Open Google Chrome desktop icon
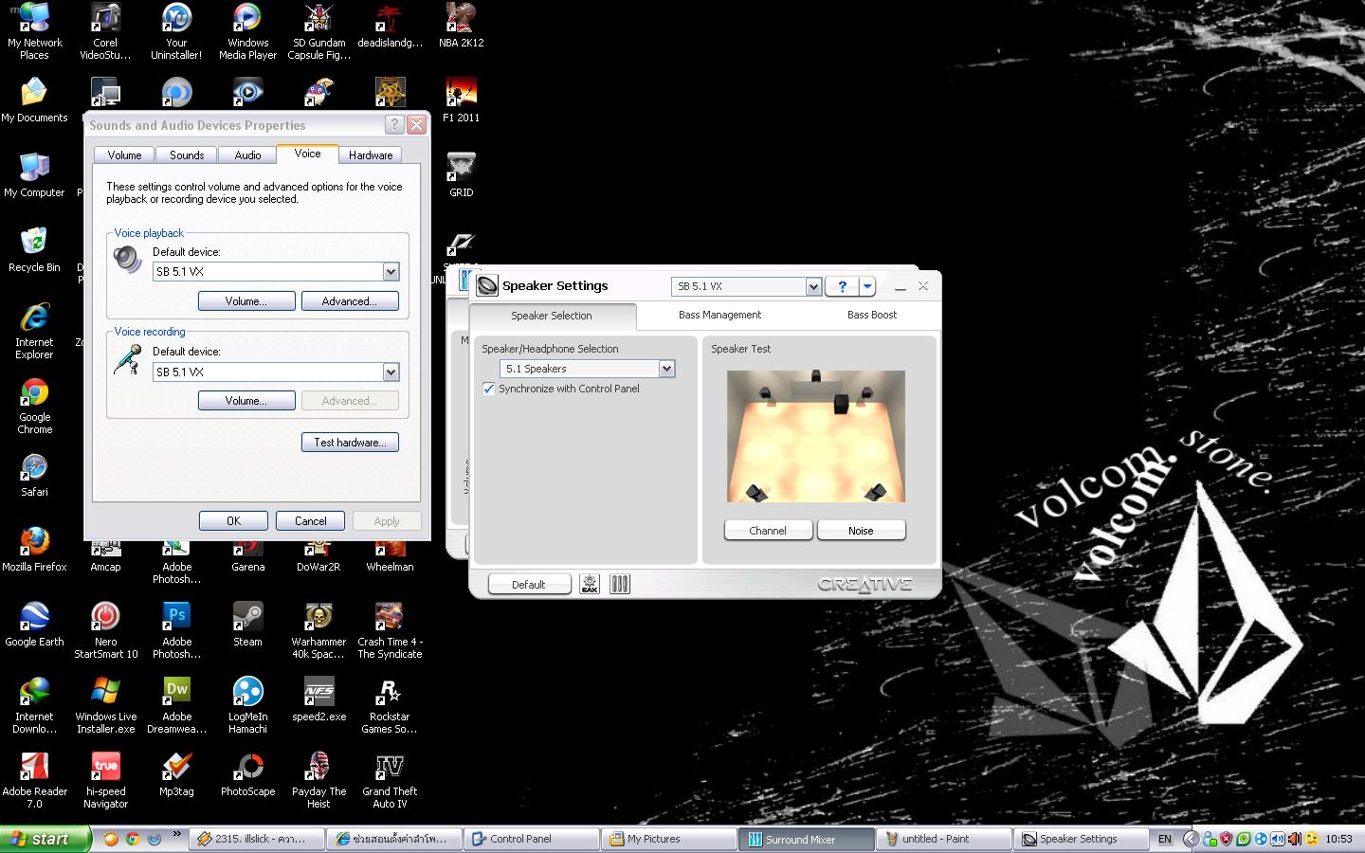1365x853 pixels. coord(35,406)
